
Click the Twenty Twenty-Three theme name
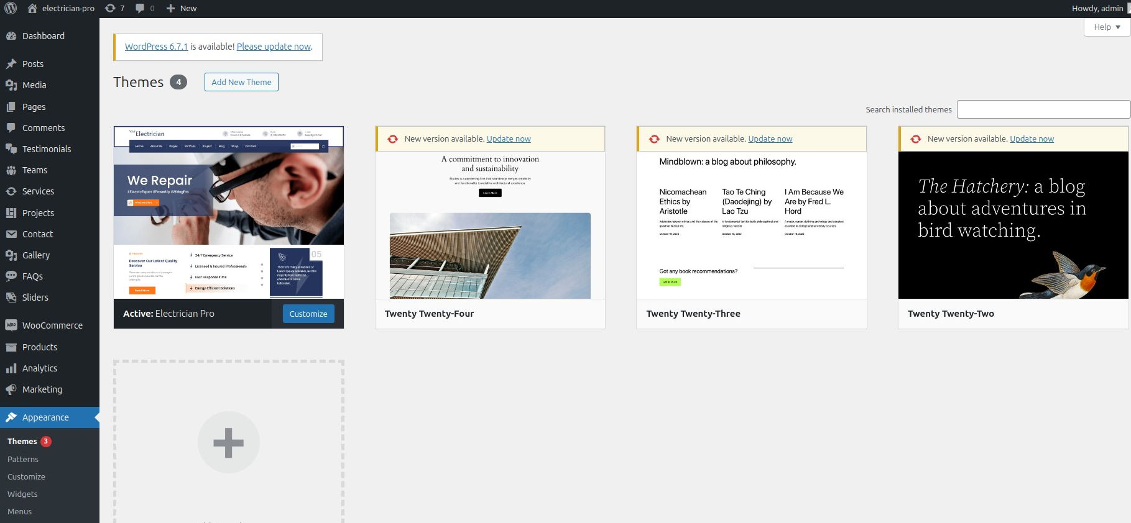click(693, 314)
